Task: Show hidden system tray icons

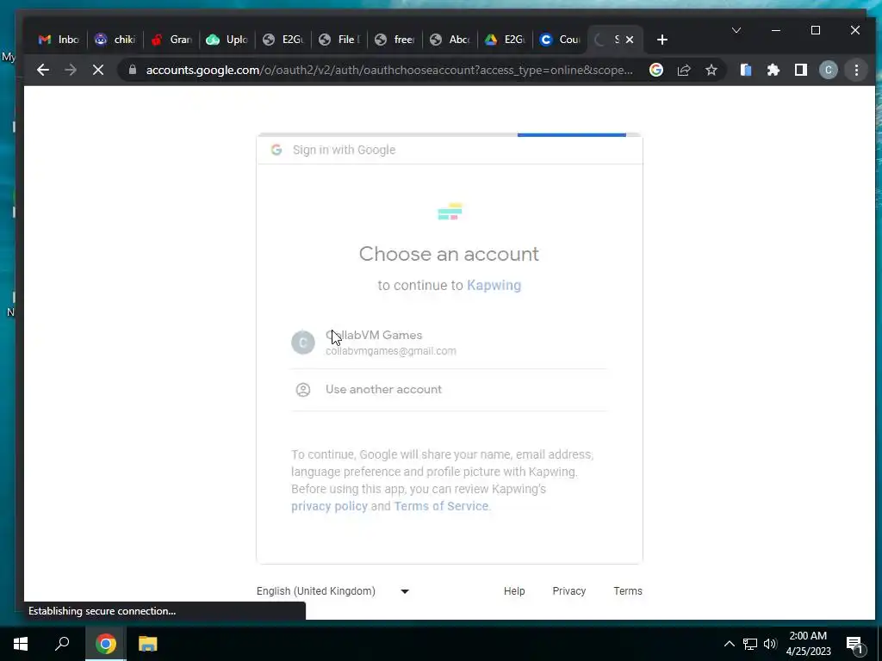Action: coord(729,644)
